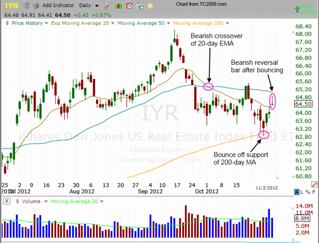Select the A arithmetic scale toggle
Image resolution: width=319 pixels, height=243 pixels.
(297, 192)
